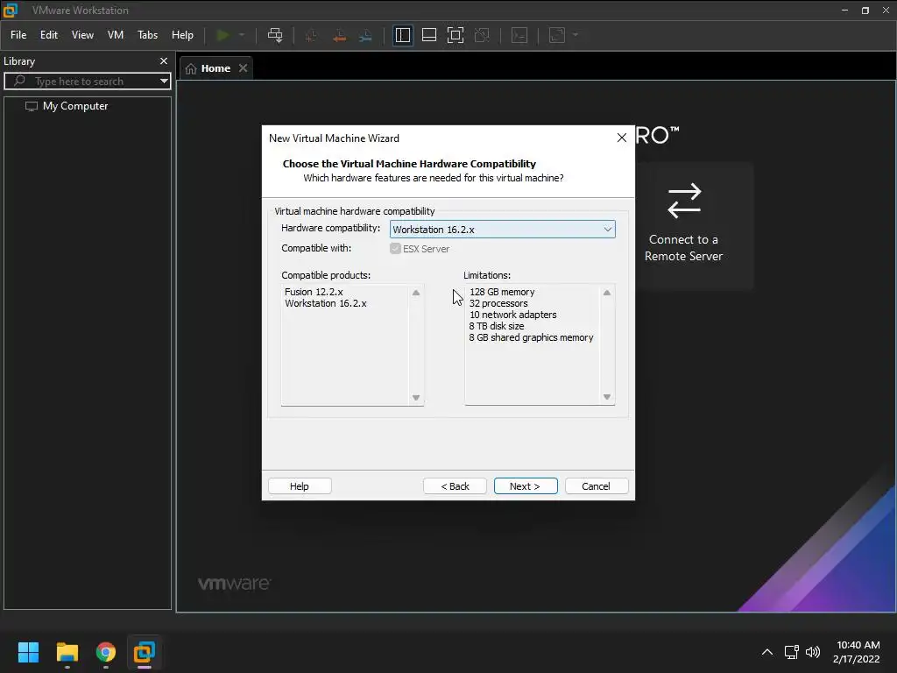Select the 32 processors limitation entry
The height and width of the screenshot is (673, 897).
498,303
